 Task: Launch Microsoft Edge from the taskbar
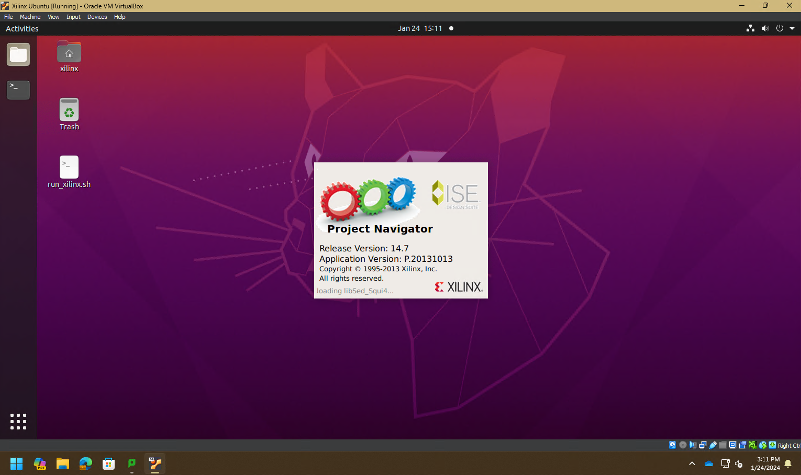(86, 463)
